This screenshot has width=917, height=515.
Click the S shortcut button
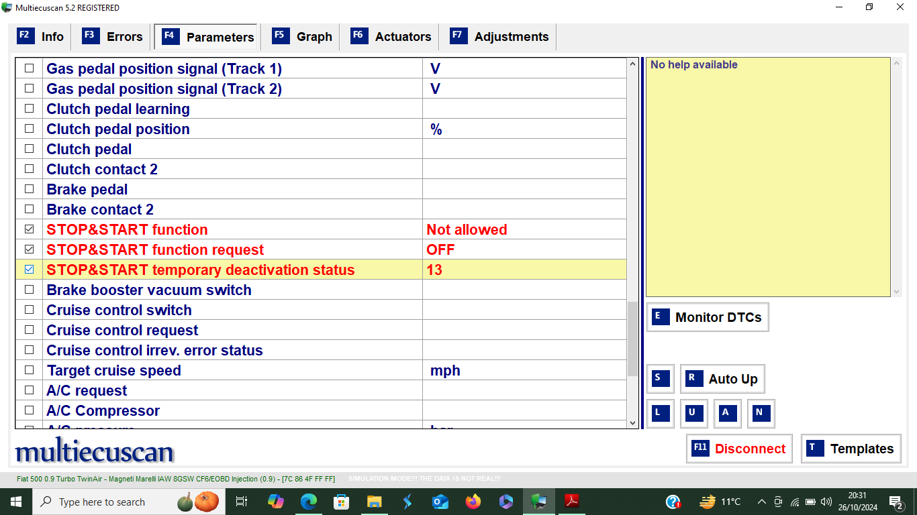(661, 379)
